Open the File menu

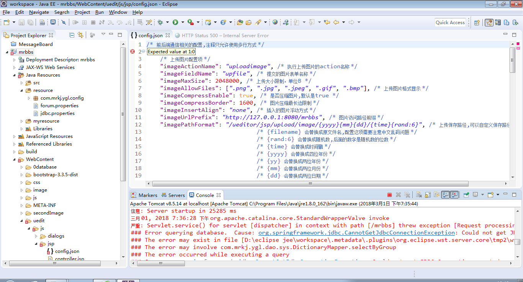[x=6, y=12]
